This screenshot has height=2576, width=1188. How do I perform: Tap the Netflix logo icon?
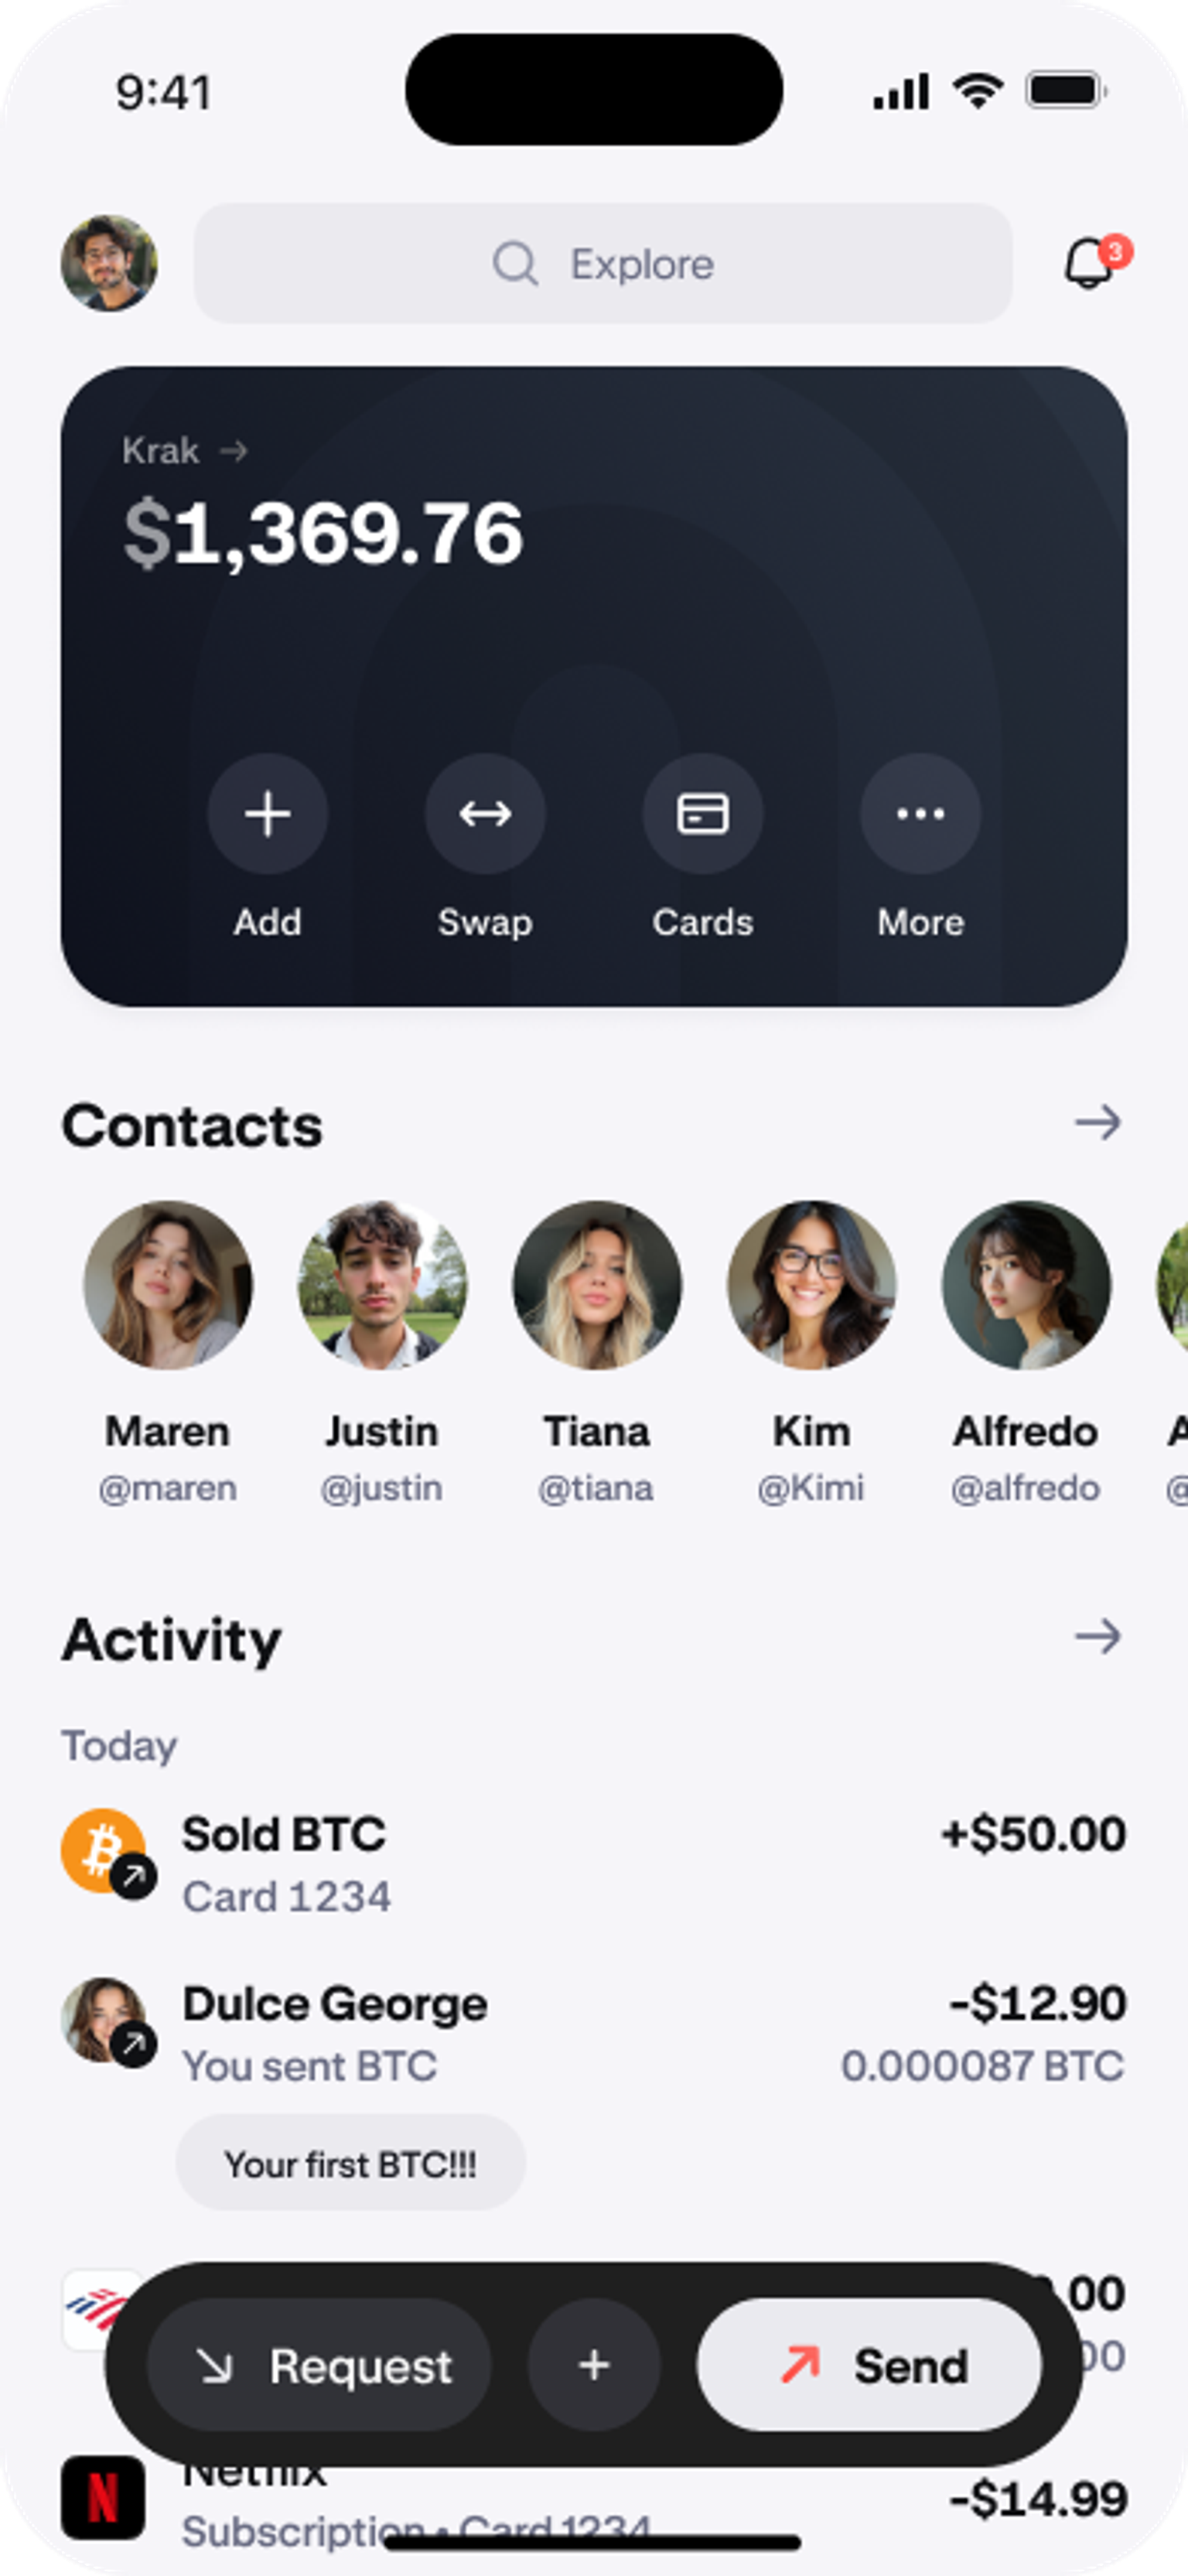coord(103,2497)
